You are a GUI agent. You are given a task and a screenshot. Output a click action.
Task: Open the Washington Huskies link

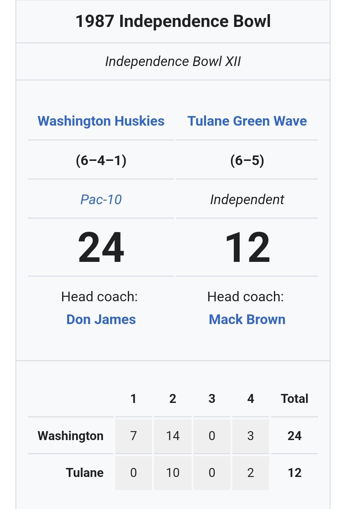101,121
